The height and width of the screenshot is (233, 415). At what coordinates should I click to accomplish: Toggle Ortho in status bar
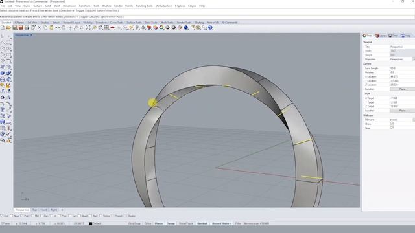pos(148,223)
